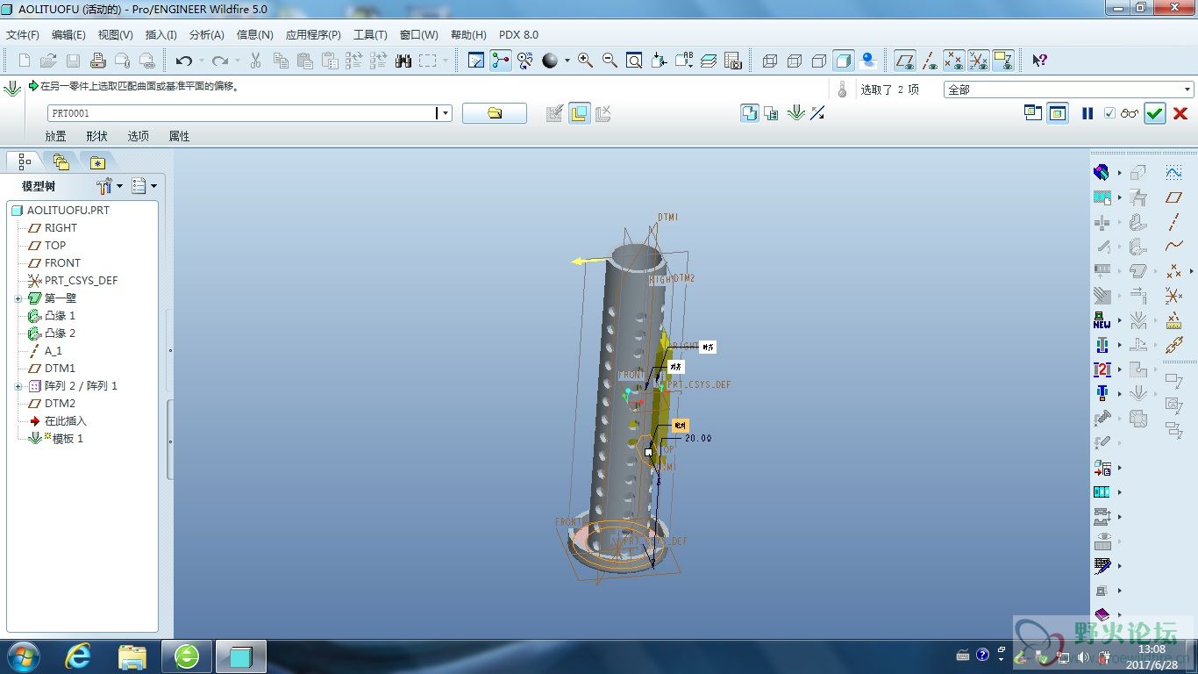Click the Undo arrow icon
1198x674 pixels.
click(183, 61)
